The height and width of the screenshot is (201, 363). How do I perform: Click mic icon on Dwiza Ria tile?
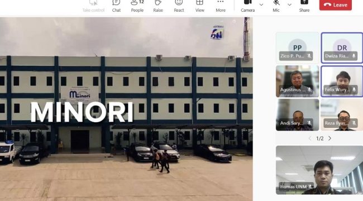tap(354, 56)
